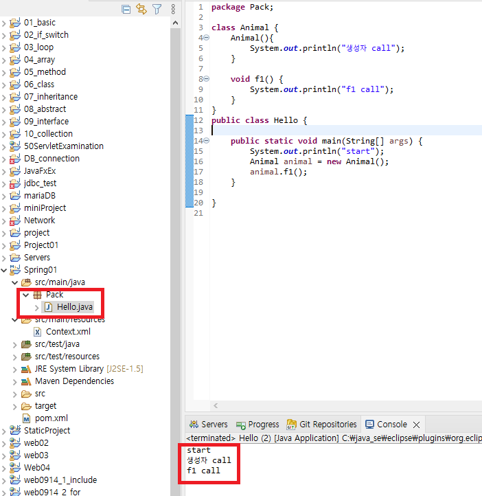Close the Console view
482x496 pixels.
(x=417, y=425)
